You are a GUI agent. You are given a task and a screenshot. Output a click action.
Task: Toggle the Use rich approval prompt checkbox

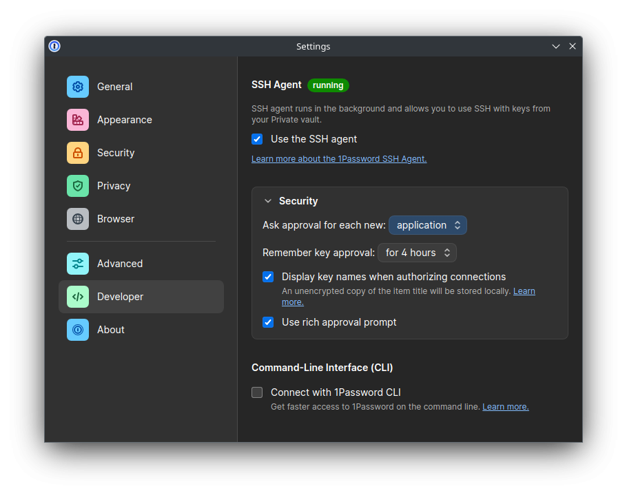[x=268, y=322]
